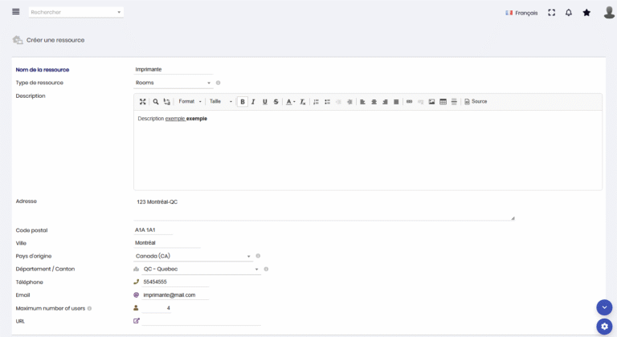Open the Format dropdown
Viewport: 617px width, 337px height.
pos(190,102)
